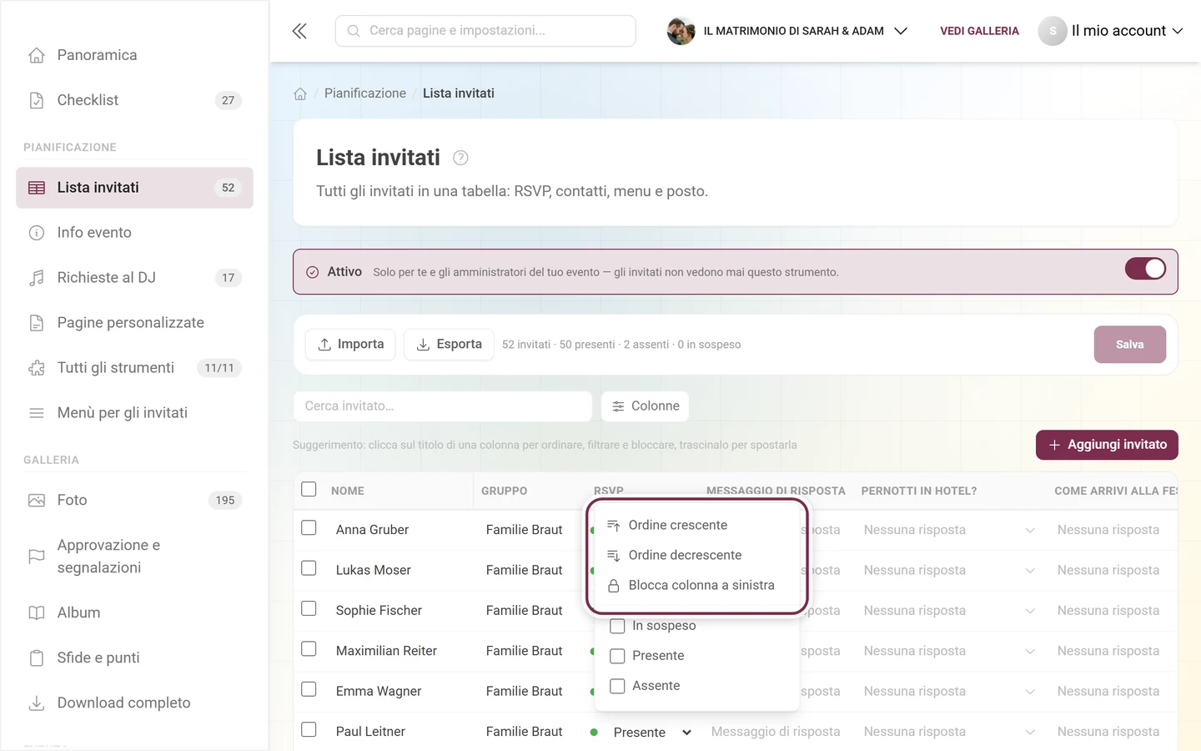Click the Richieste al DJ music icon
The width and height of the screenshot is (1201, 751).
pos(37,278)
